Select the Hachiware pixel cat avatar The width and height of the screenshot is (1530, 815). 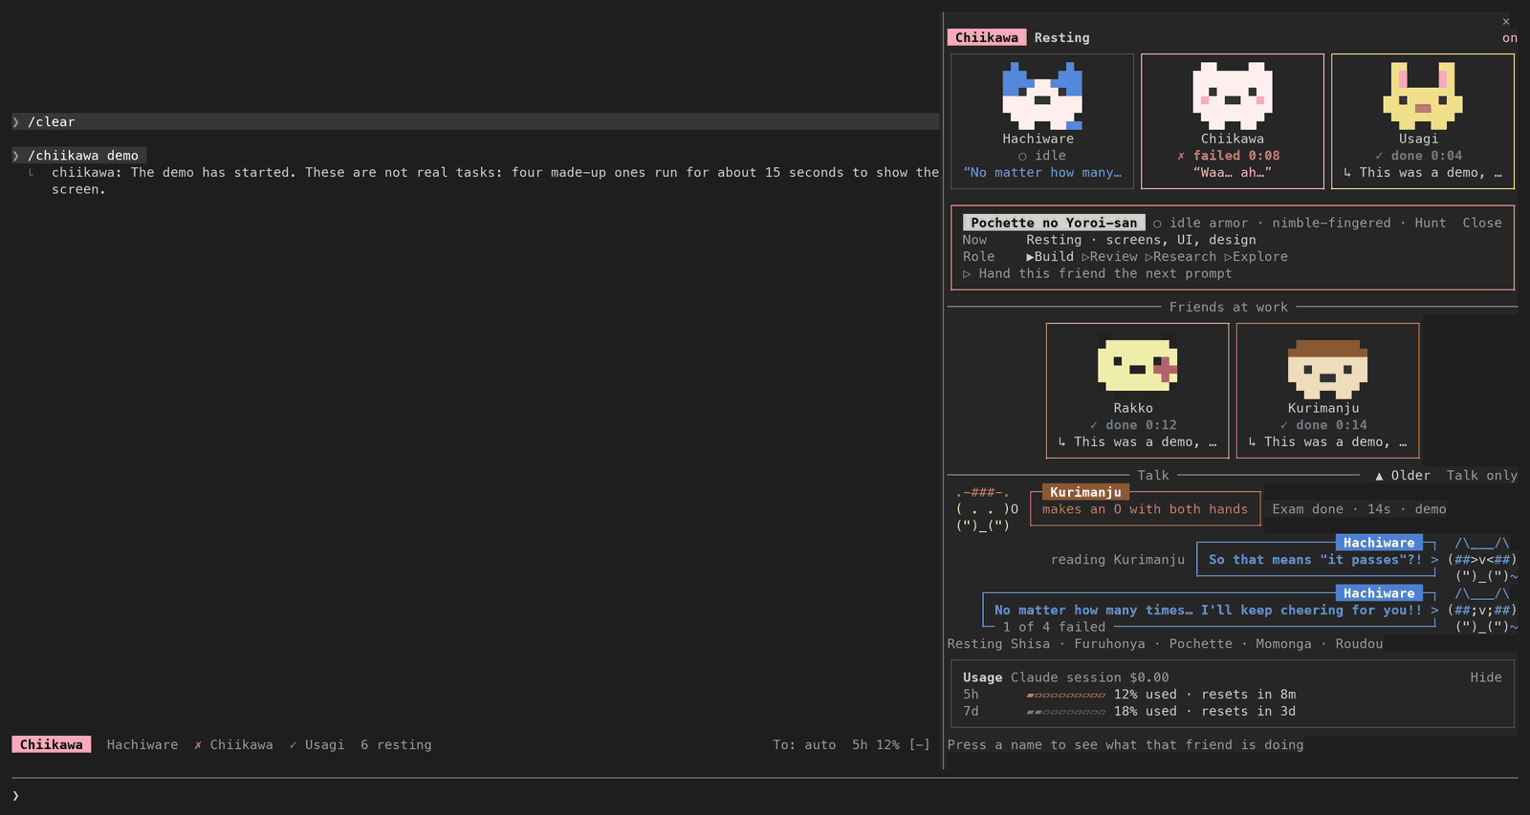point(1042,96)
